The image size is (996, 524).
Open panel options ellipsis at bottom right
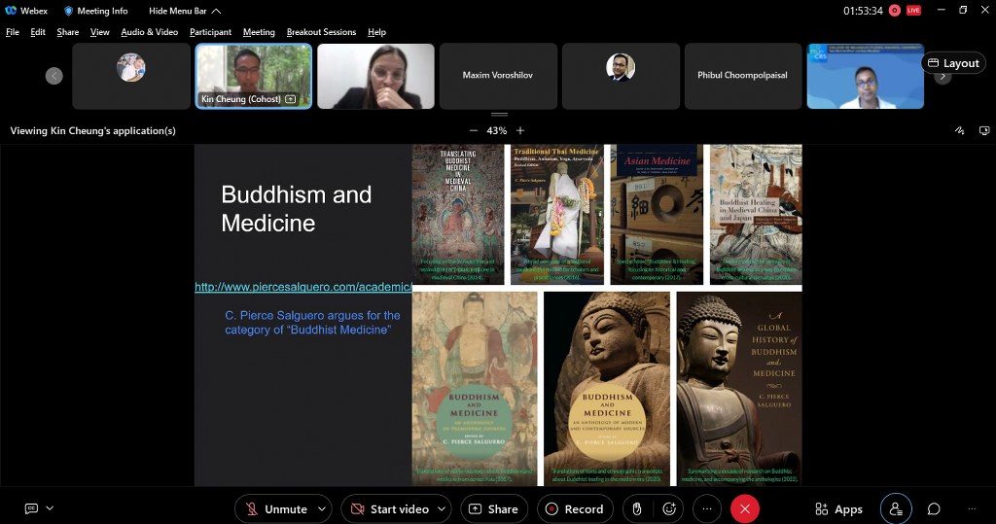tap(972, 508)
